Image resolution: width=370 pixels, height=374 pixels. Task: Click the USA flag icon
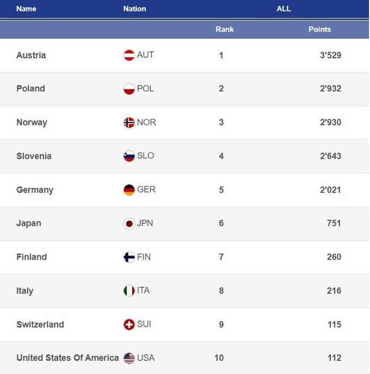[x=129, y=358]
